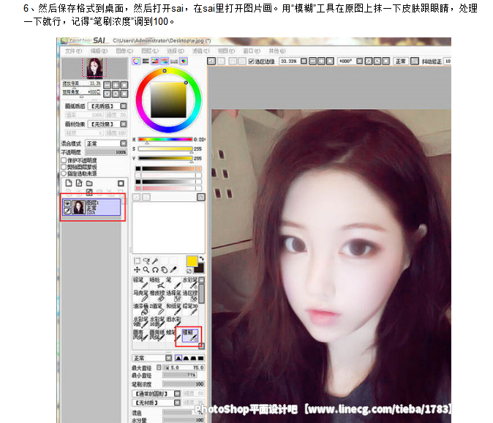The width and height of the screenshot is (493, 423).
Task: Adjust the 笔刷浓度 brush density slider
Action: click(184, 384)
